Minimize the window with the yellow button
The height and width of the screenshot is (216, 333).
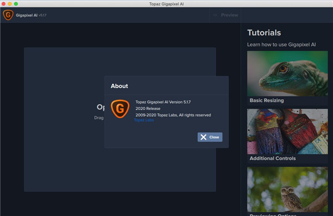pos(10,4)
